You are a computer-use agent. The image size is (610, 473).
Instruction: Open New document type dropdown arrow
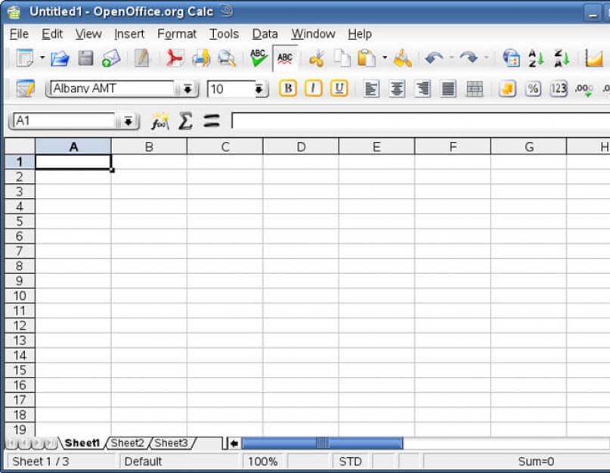[x=42, y=58]
